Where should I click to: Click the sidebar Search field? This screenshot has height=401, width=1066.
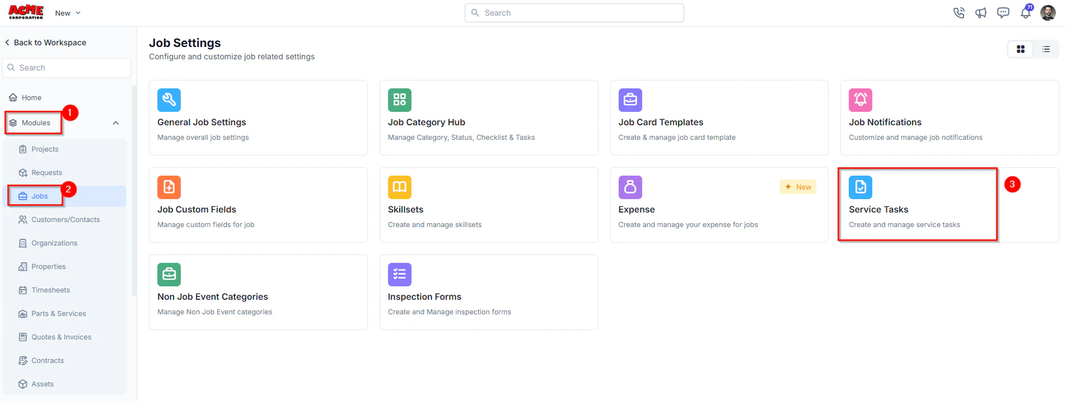pos(67,68)
